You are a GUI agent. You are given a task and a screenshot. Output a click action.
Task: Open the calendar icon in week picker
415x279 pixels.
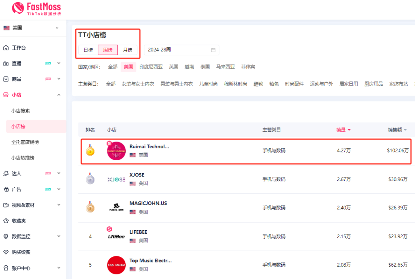[x=213, y=50]
